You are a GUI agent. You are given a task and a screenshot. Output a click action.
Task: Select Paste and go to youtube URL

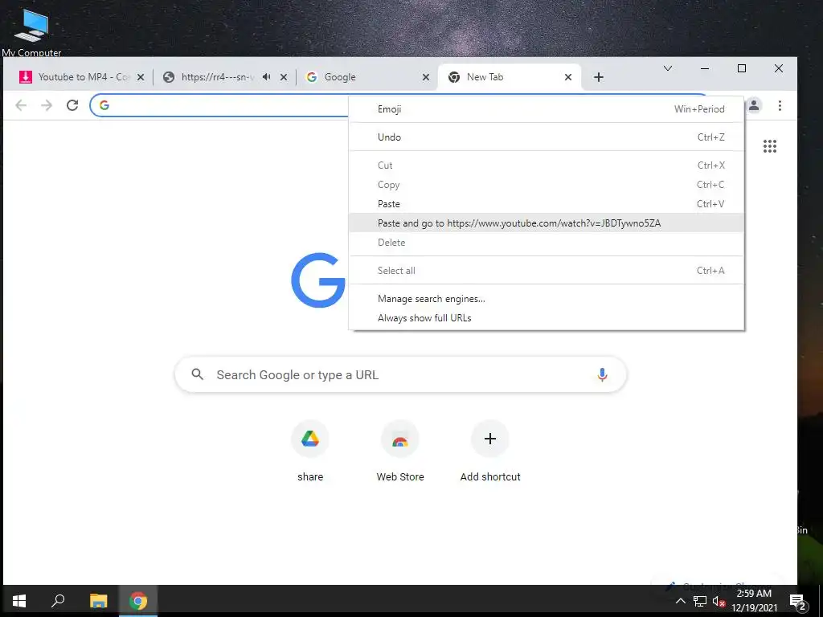click(547, 223)
